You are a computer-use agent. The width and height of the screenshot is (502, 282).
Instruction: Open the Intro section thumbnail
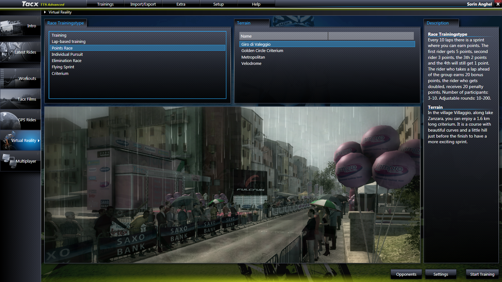point(20,26)
